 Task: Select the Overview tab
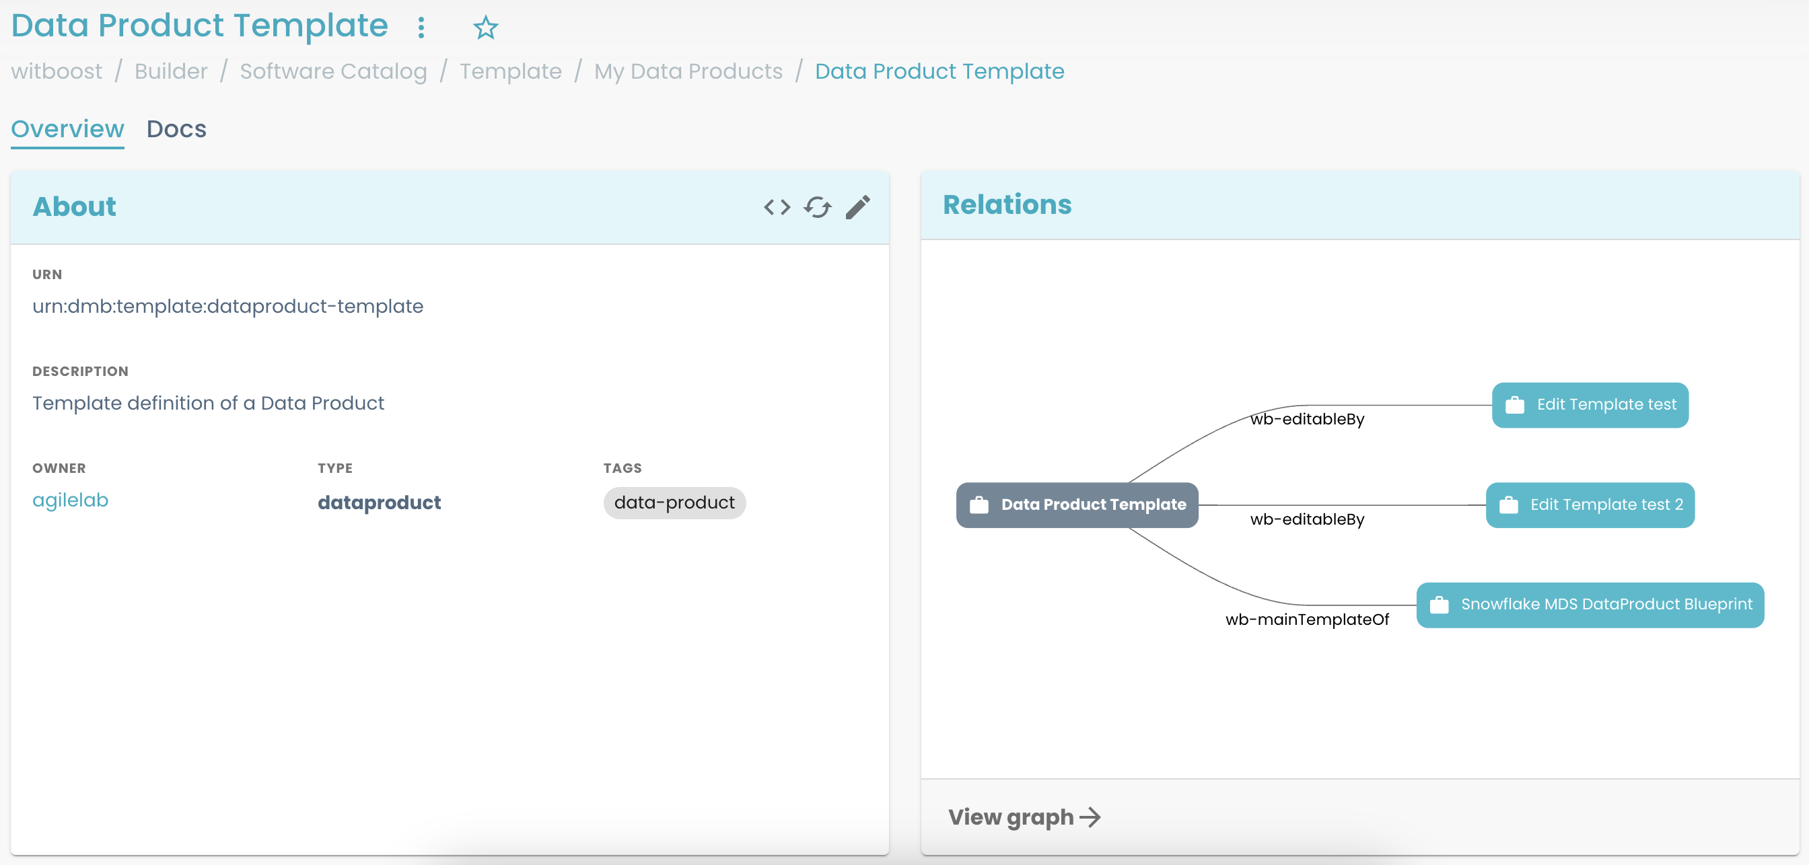(67, 129)
